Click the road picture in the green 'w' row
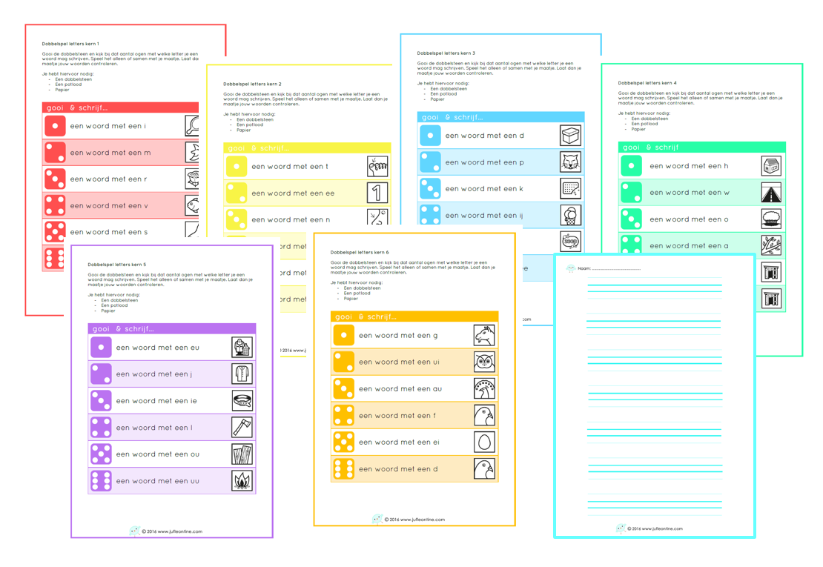Viewport: 823px width, 567px height. [x=771, y=193]
